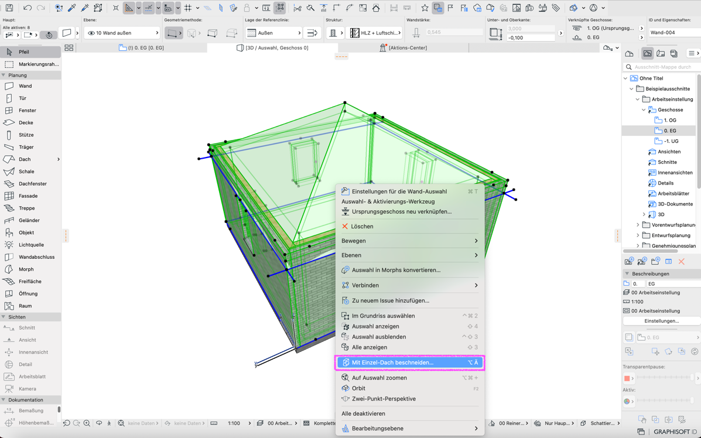This screenshot has width=701, height=438.
Task: Choose Auswahl in Morphs konvertieren
Action: pos(409,270)
